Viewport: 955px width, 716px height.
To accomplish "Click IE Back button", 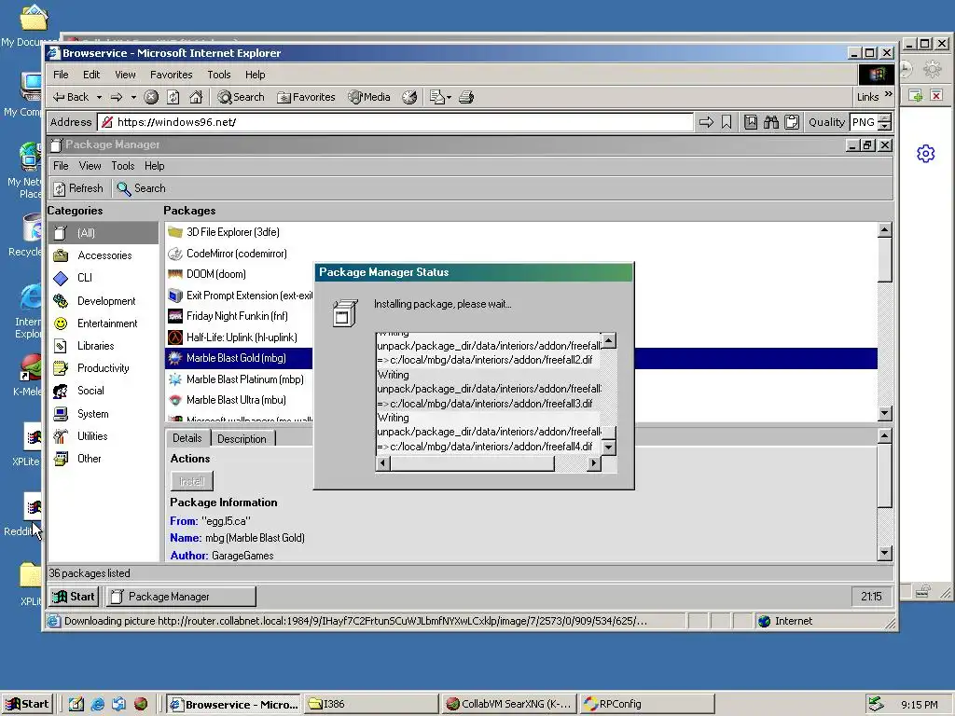I will [x=71, y=97].
